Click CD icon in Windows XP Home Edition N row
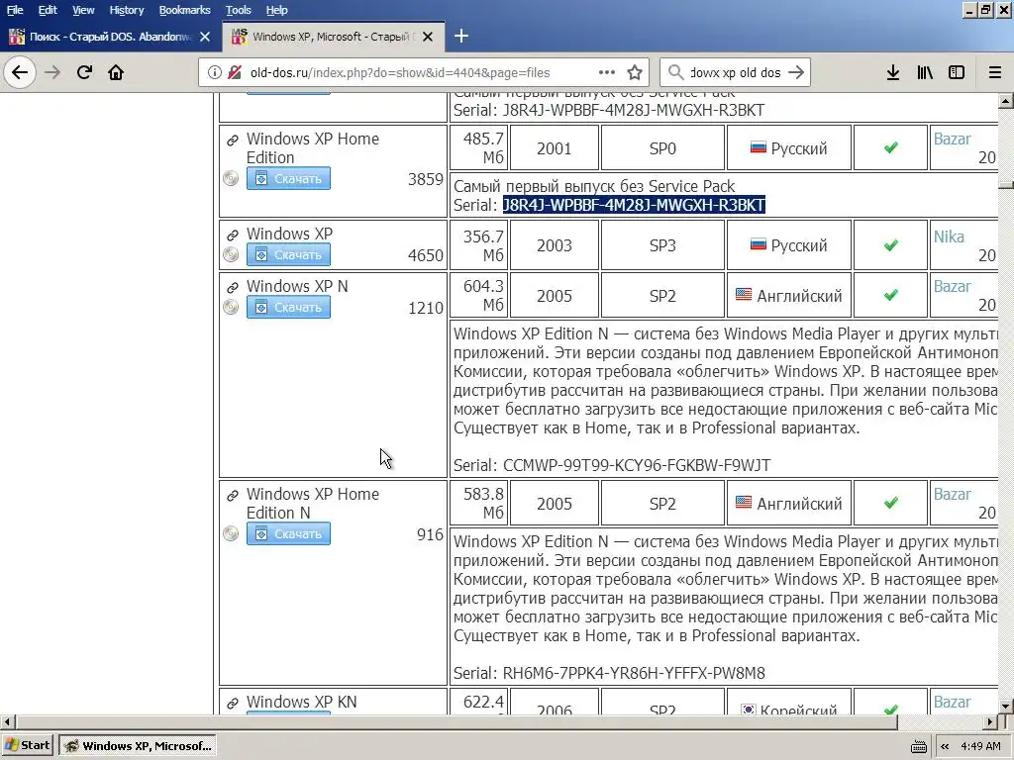This screenshot has width=1014, height=760. 231,533
